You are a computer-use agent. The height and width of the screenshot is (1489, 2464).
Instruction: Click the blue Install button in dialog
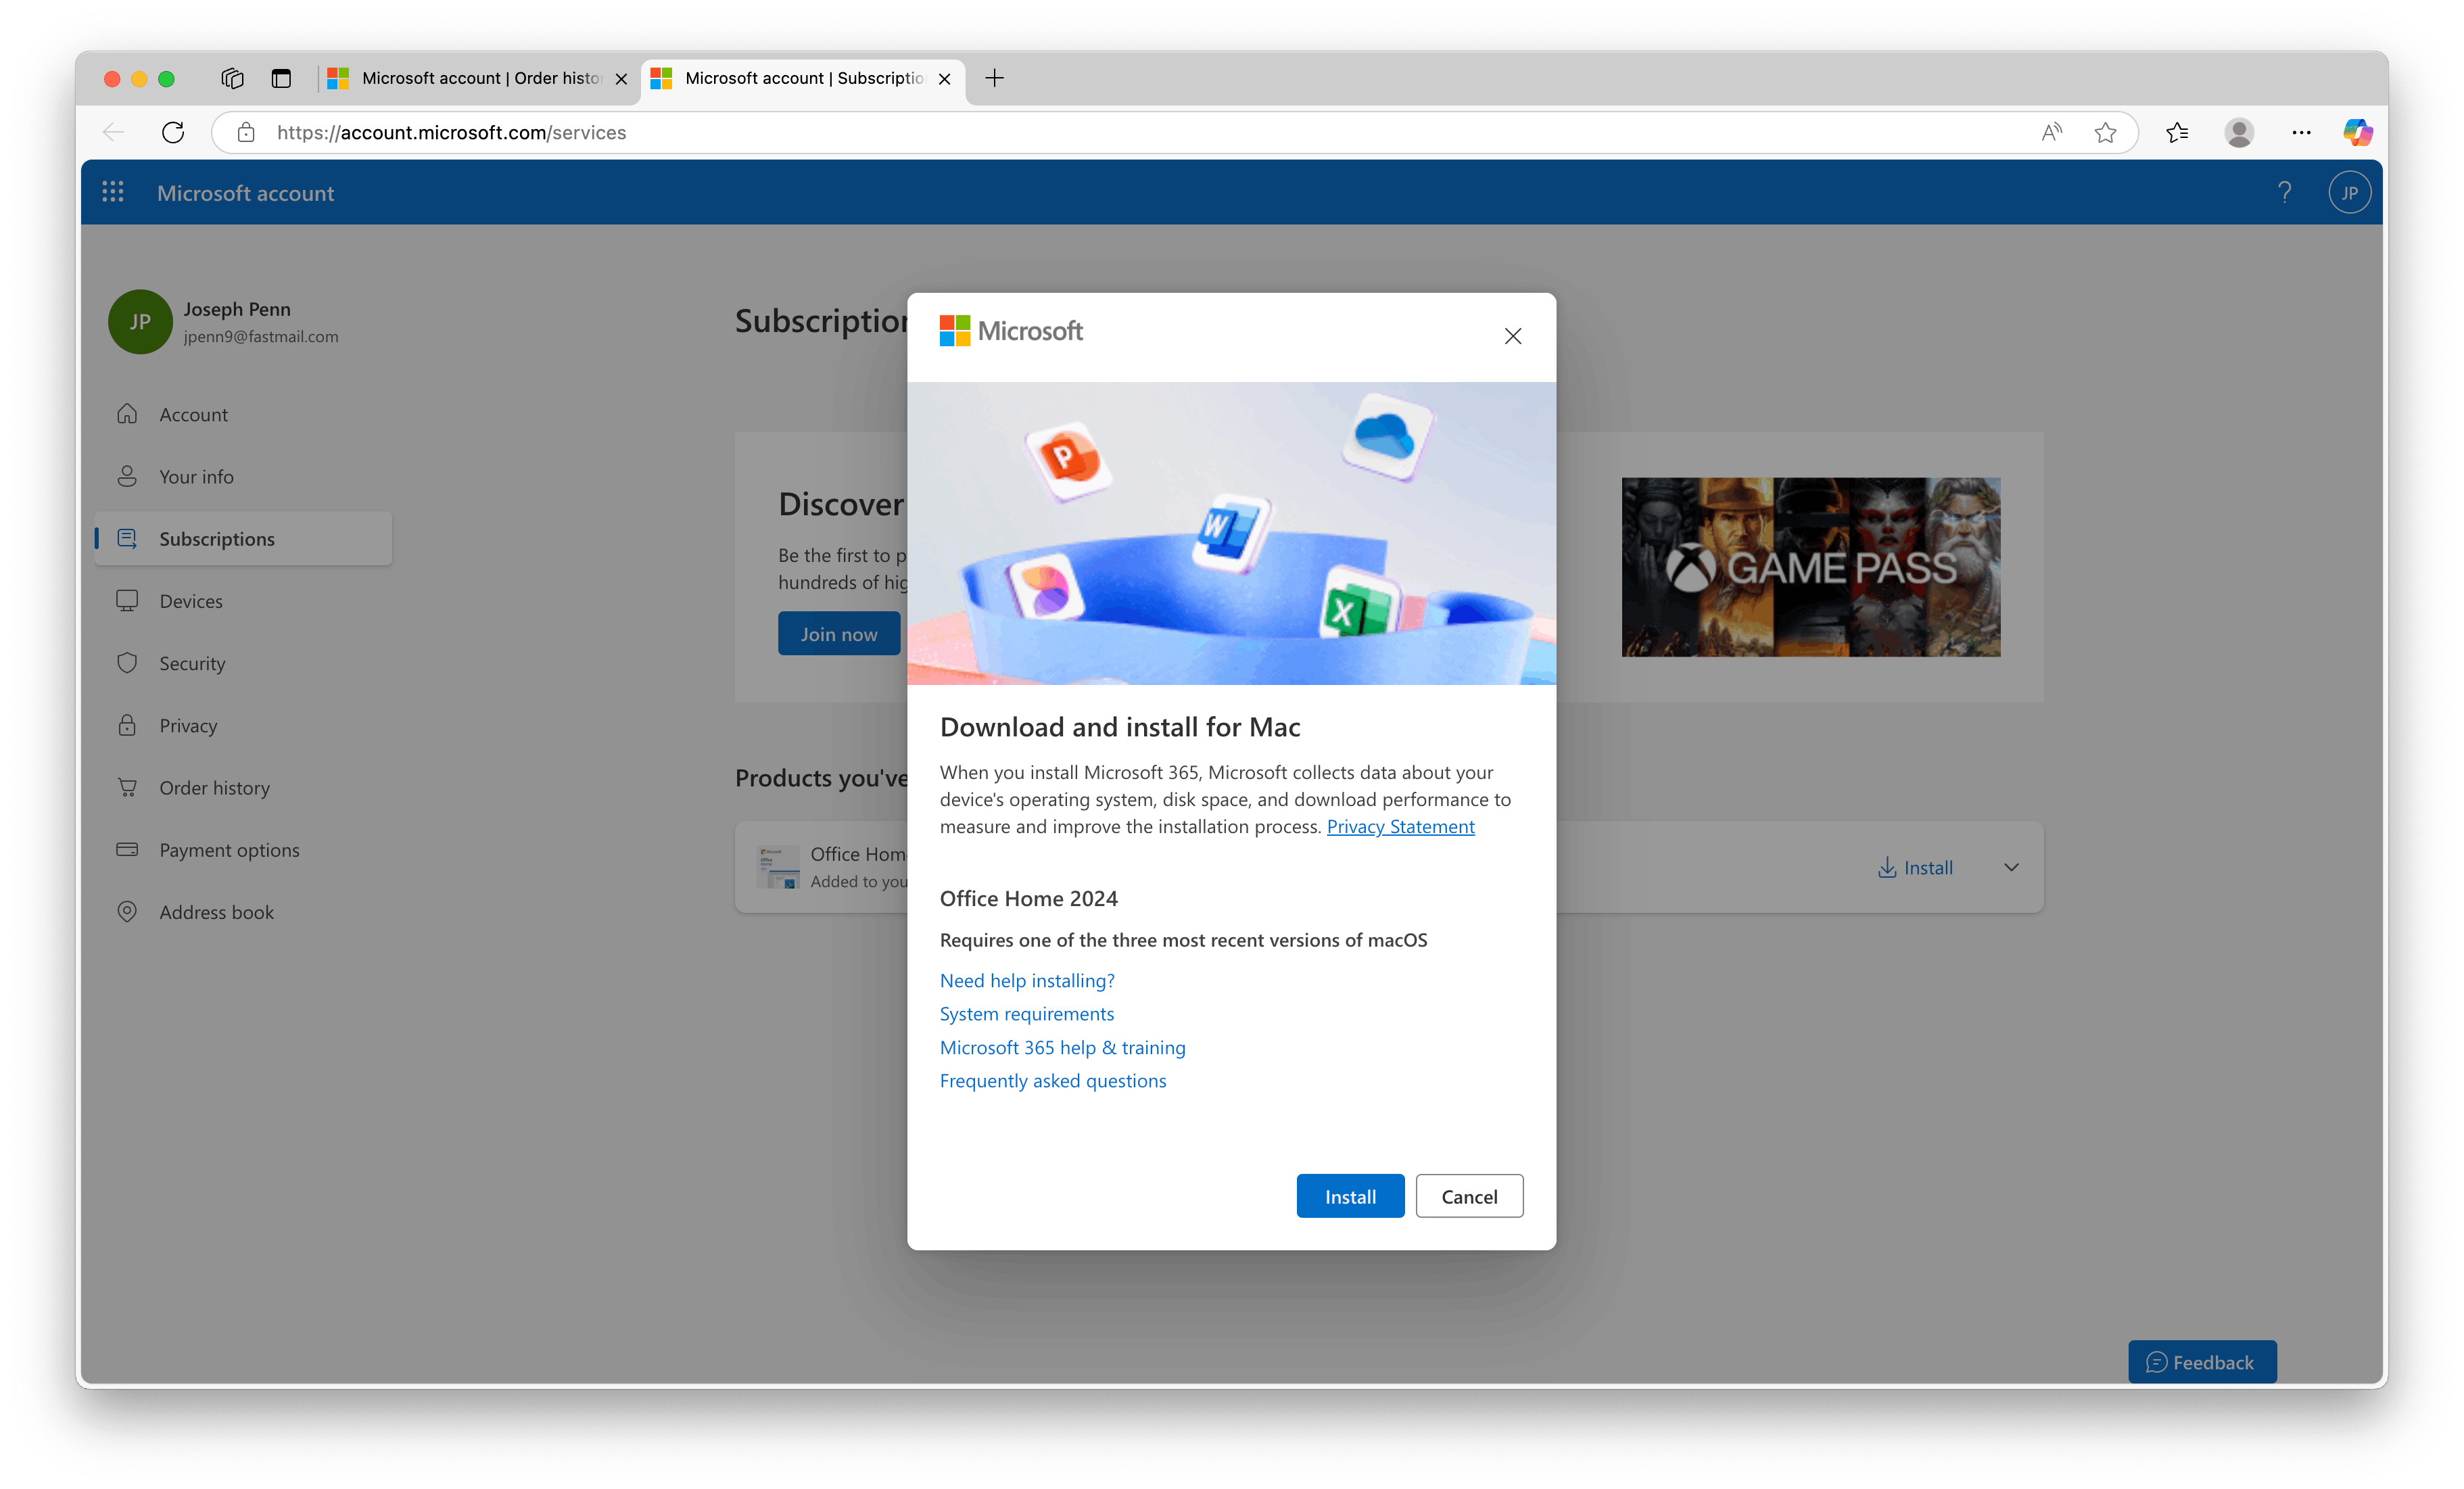pyautogui.click(x=1349, y=1196)
